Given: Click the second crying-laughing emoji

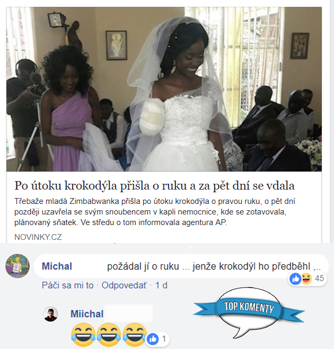Looking at the screenshot, I should 109,335.
